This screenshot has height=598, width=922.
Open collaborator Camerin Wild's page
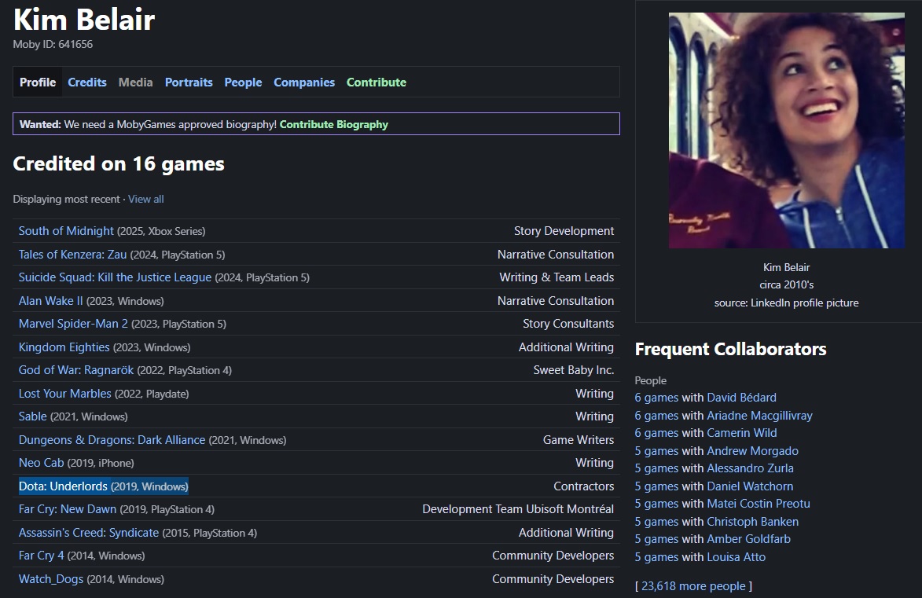[742, 433]
